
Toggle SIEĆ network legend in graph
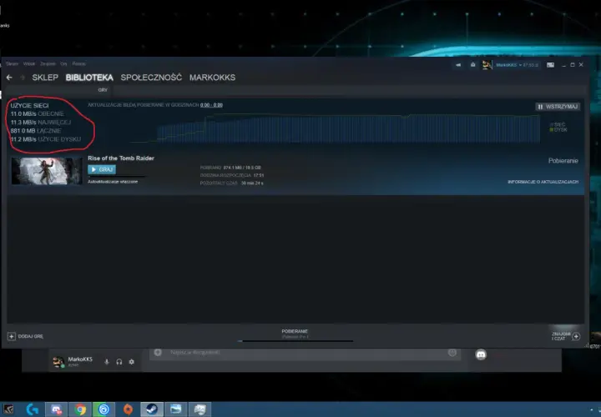(558, 124)
